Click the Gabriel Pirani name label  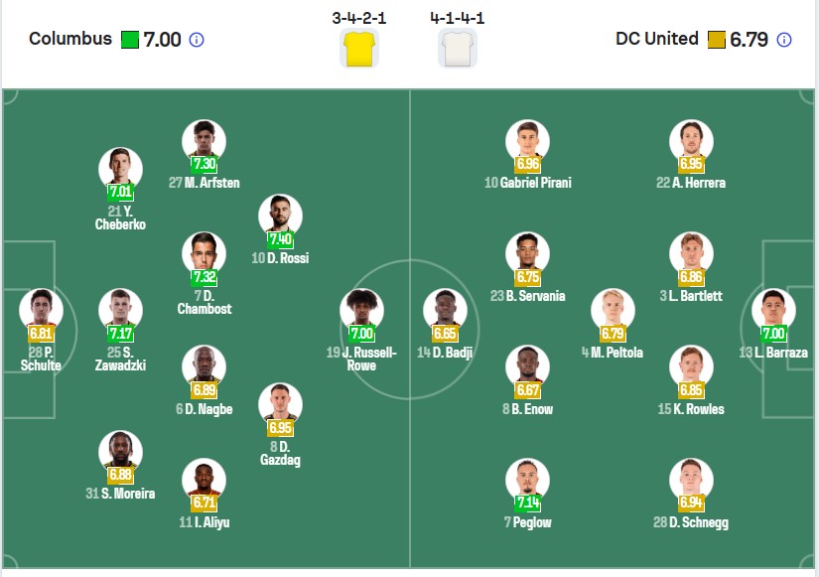[x=528, y=183]
